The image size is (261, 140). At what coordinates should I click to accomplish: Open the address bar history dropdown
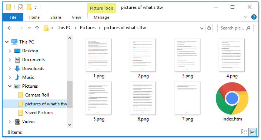click(x=201, y=28)
